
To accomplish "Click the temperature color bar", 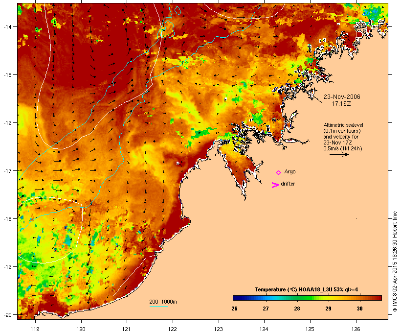I will tap(307, 298).
